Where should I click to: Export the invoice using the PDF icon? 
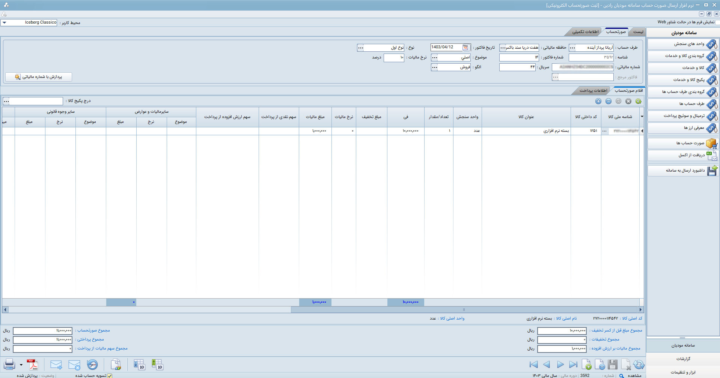[33, 365]
